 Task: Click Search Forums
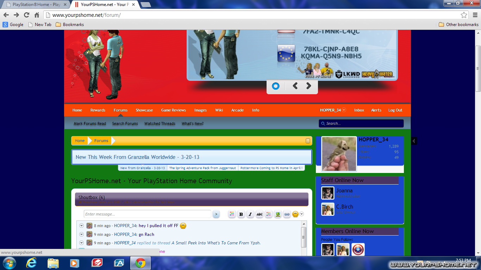(125, 123)
